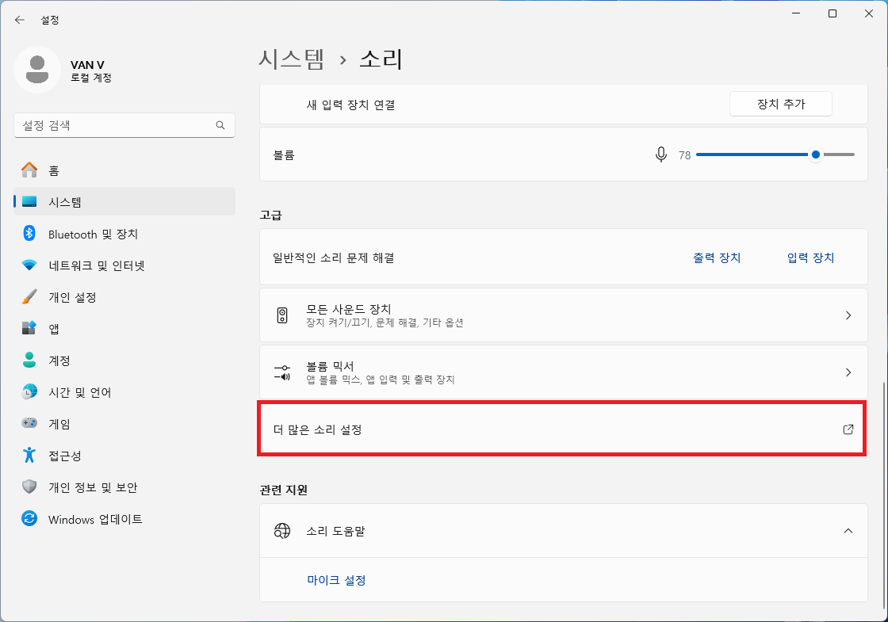888x622 pixels.
Task: Click the globe icon next to 소리 도움말
Action: pyautogui.click(x=283, y=531)
